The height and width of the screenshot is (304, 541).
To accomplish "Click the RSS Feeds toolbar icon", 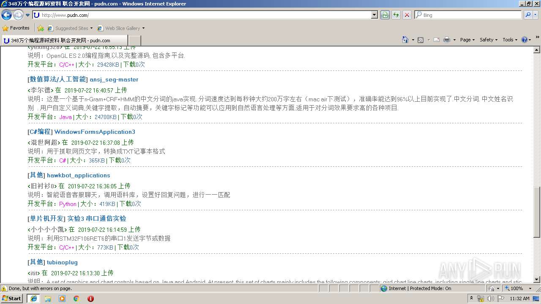I will [421, 40].
